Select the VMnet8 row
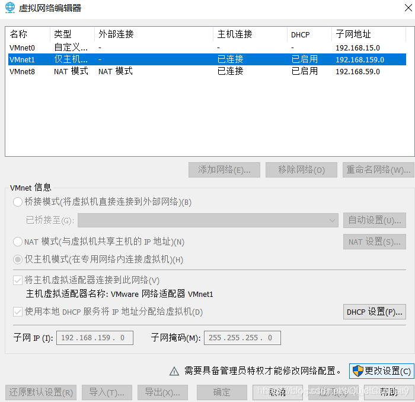415x402 pixels. 207,71
